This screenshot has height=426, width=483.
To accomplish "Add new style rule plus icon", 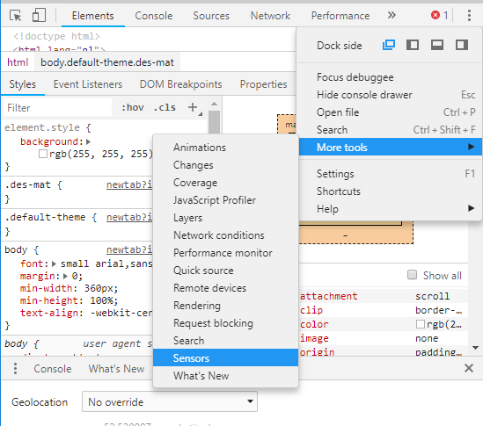I will pyautogui.click(x=193, y=107).
